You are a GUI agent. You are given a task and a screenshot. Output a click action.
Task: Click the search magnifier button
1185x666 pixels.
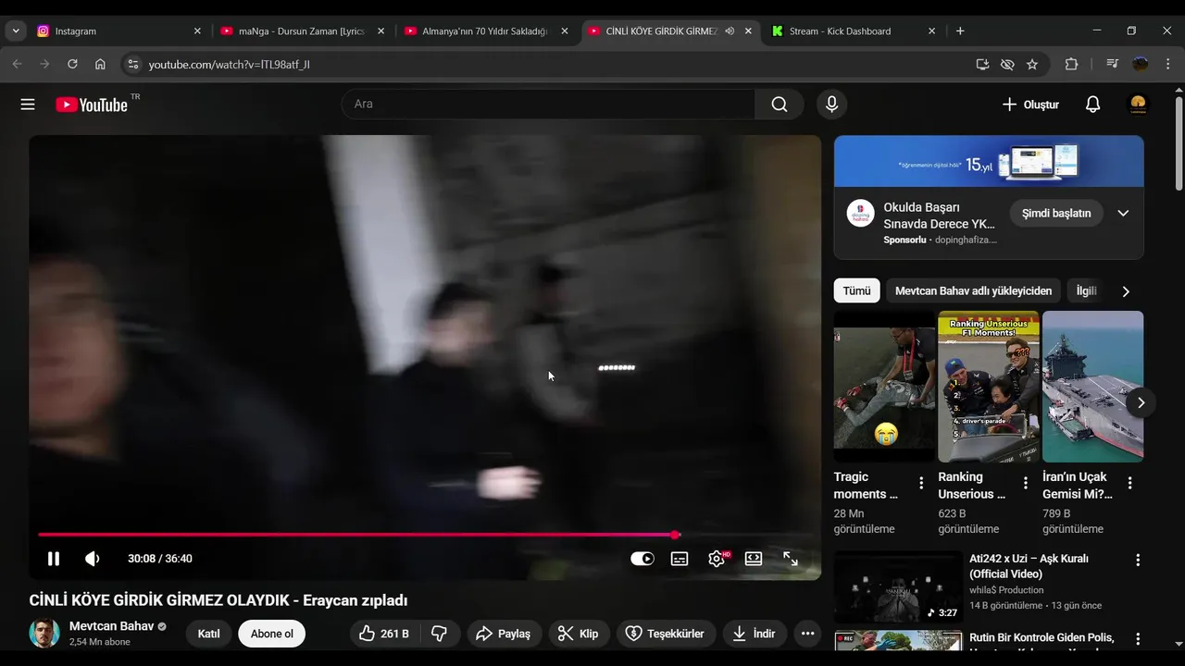point(780,105)
